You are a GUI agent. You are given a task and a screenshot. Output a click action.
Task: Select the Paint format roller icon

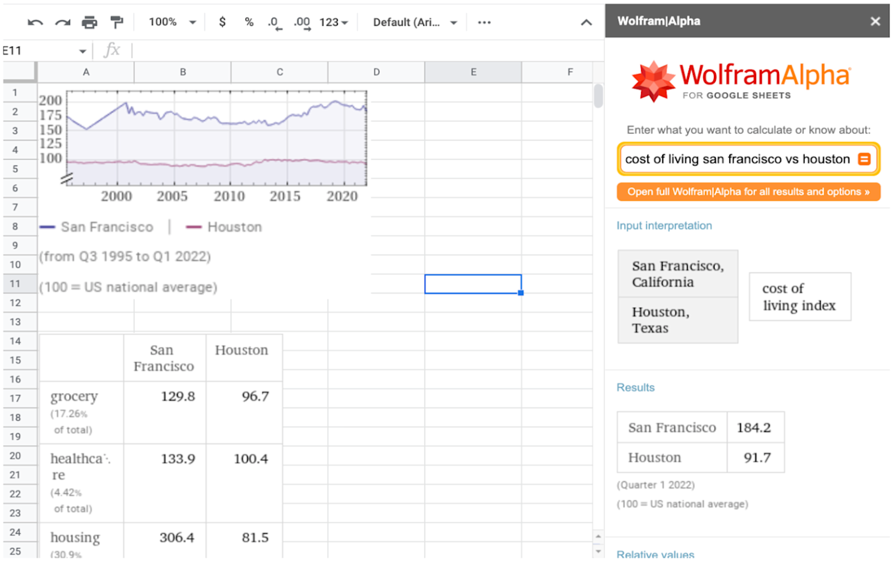coord(116,22)
